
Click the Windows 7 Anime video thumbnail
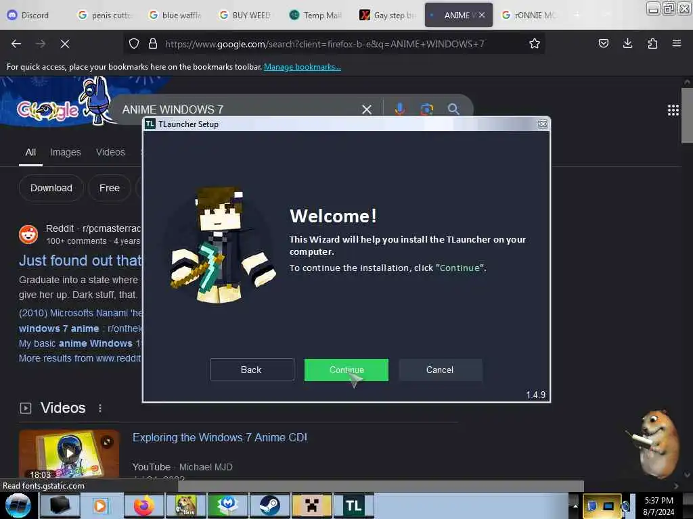pos(69,453)
